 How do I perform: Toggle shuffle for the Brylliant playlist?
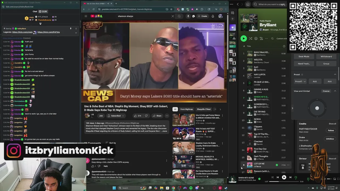click(250, 38)
